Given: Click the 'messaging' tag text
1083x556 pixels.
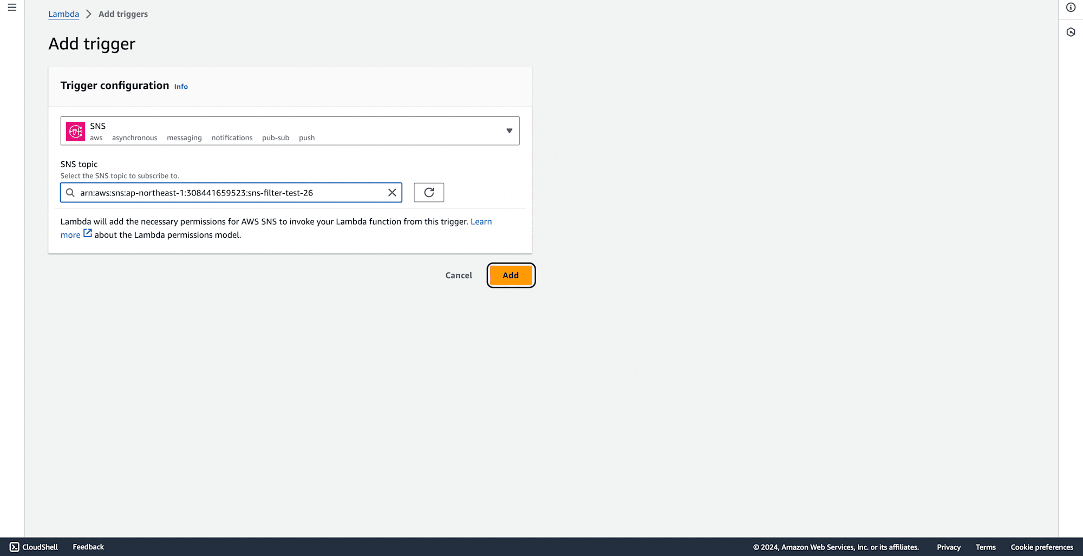Looking at the screenshot, I should (184, 138).
